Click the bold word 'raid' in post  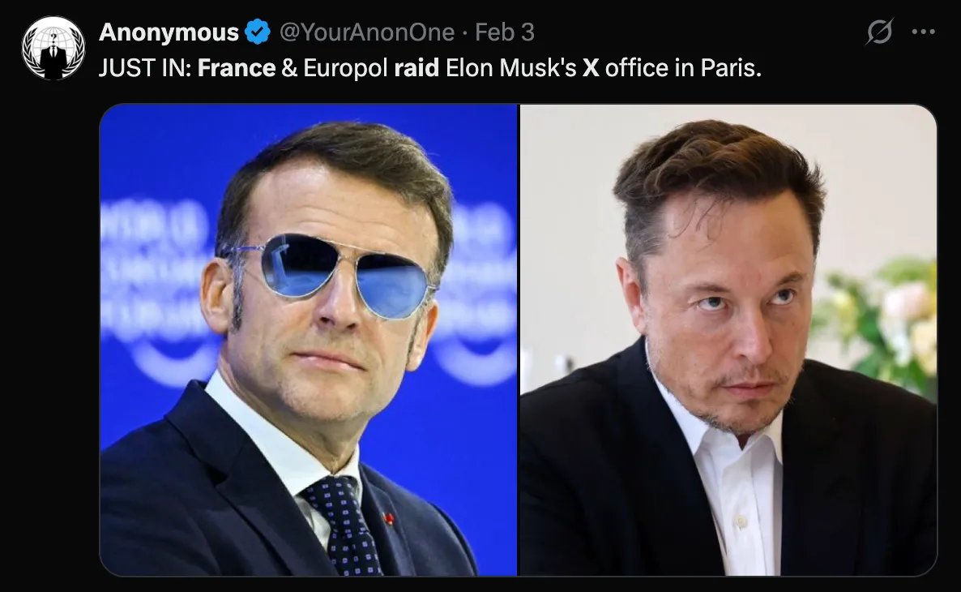pyautogui.click(x=416, y=68)
